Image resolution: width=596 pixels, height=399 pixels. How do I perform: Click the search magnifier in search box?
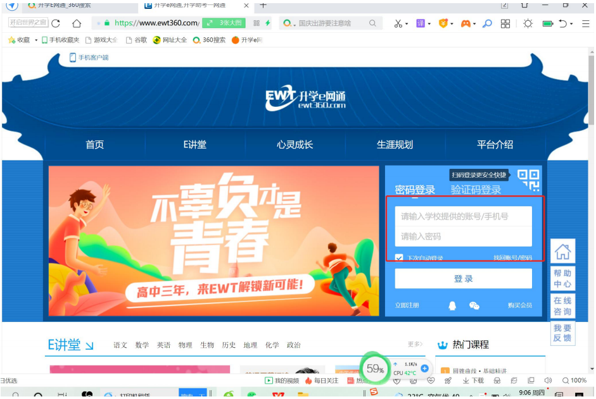(372, 23)
